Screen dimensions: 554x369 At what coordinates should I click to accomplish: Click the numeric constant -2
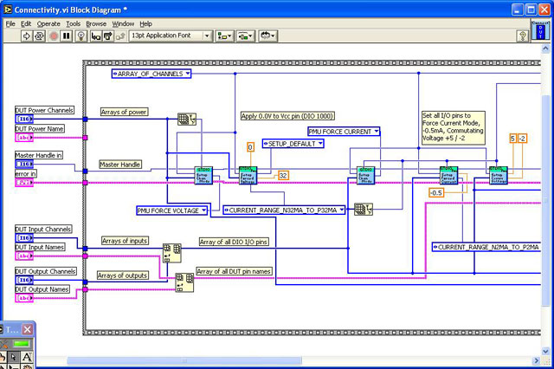(x=522, y=139)
